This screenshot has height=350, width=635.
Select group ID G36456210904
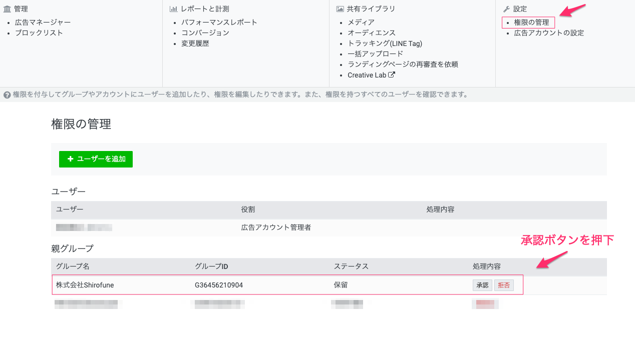point(219,285)
